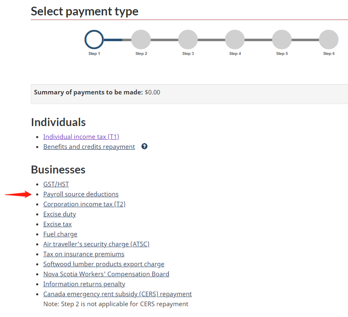Choose the GST/HST payment type
The image size is (348, 317).
pyautogui.click(x=56, y=184)
